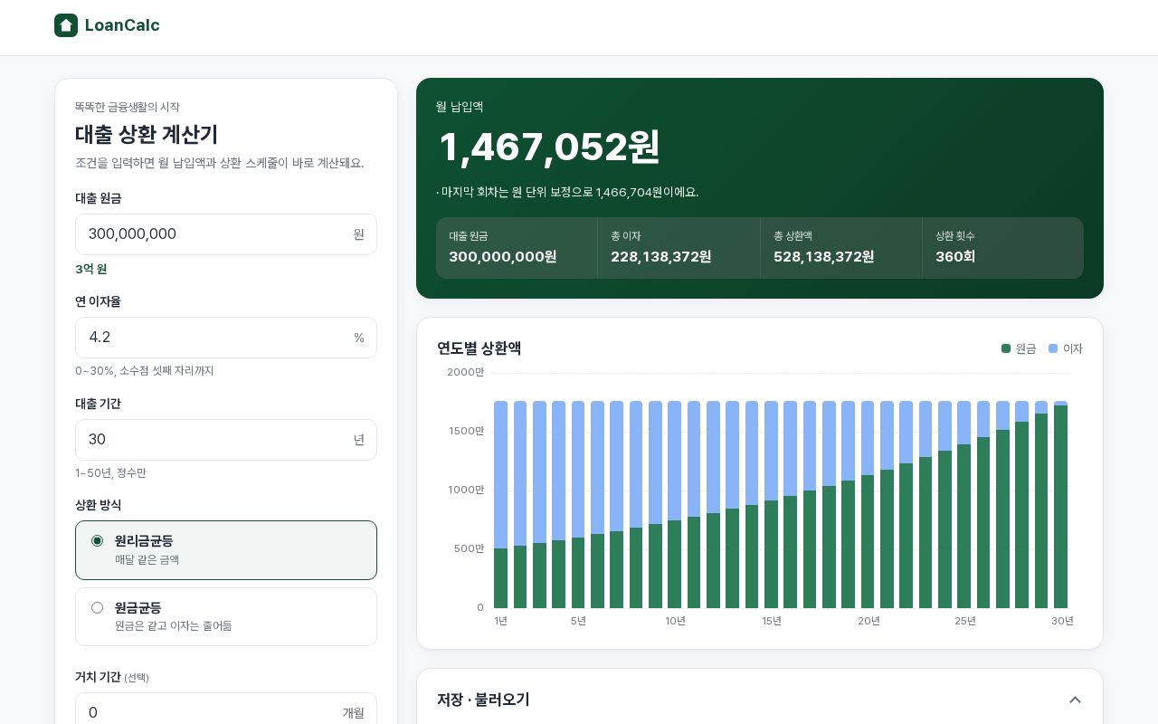Click the total interest value 228,138,372원
Image resolution: width=1158 pixels, height=724 pixels.
(661, 257)
